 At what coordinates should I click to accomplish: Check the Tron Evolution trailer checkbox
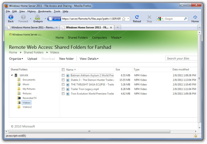[x=63, y=94]
